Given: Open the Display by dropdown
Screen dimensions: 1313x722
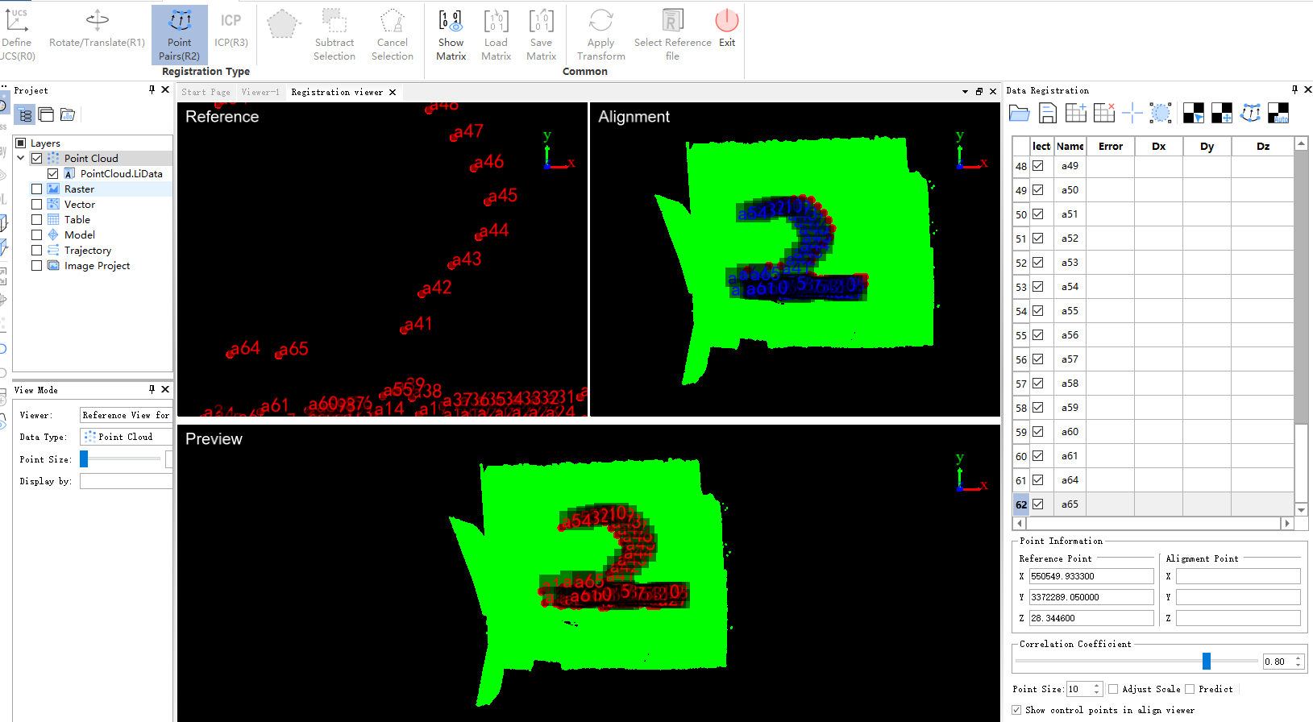Looking at the screenshot, I should [x=127, y=481].
